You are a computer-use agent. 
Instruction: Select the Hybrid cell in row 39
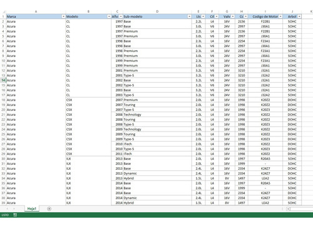pyautogui.click(x=157, y=203)
